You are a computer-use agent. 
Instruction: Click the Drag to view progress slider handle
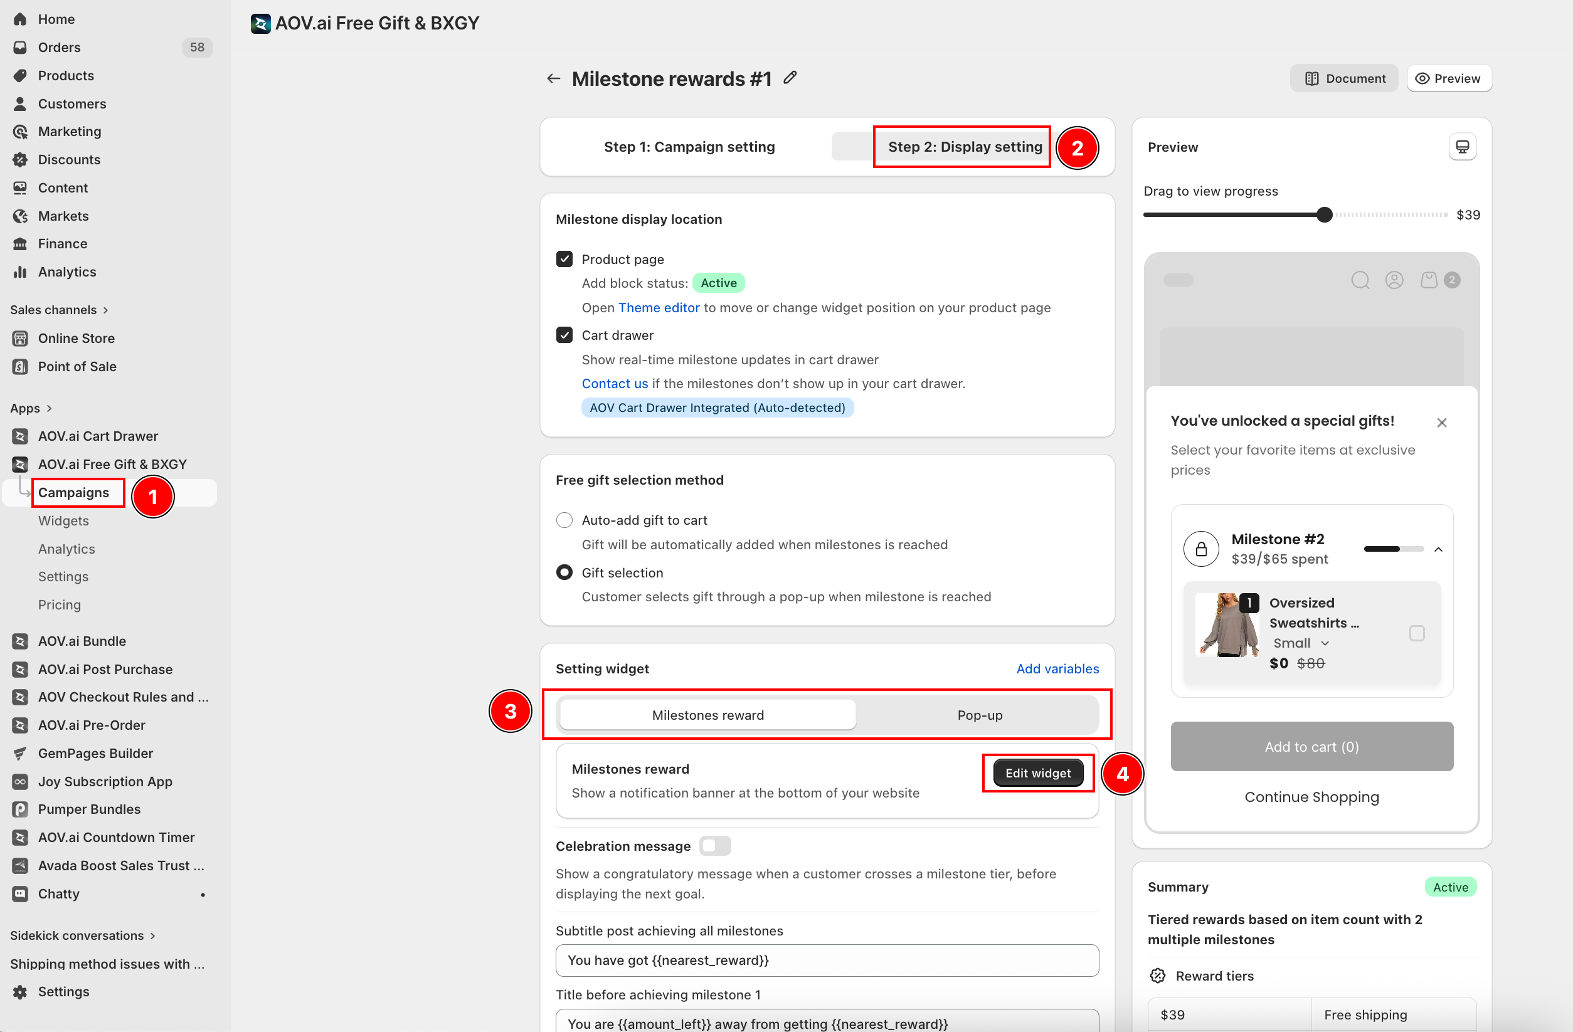click(1324, 214)
